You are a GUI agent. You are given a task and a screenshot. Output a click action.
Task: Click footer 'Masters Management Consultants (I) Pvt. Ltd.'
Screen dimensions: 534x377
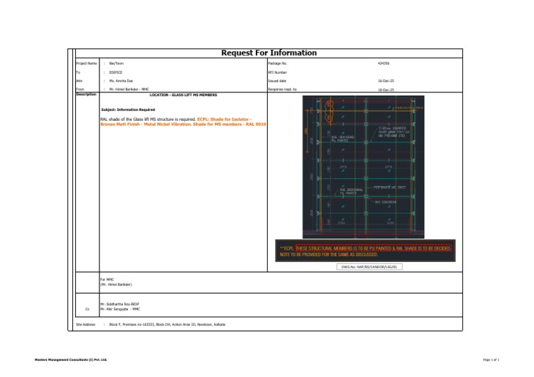[x=71, y=360]
